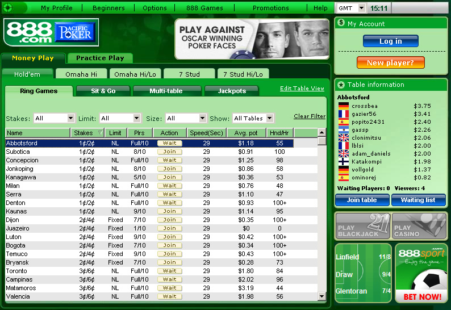Select the Matamoros table row

(x=161, y=288)
